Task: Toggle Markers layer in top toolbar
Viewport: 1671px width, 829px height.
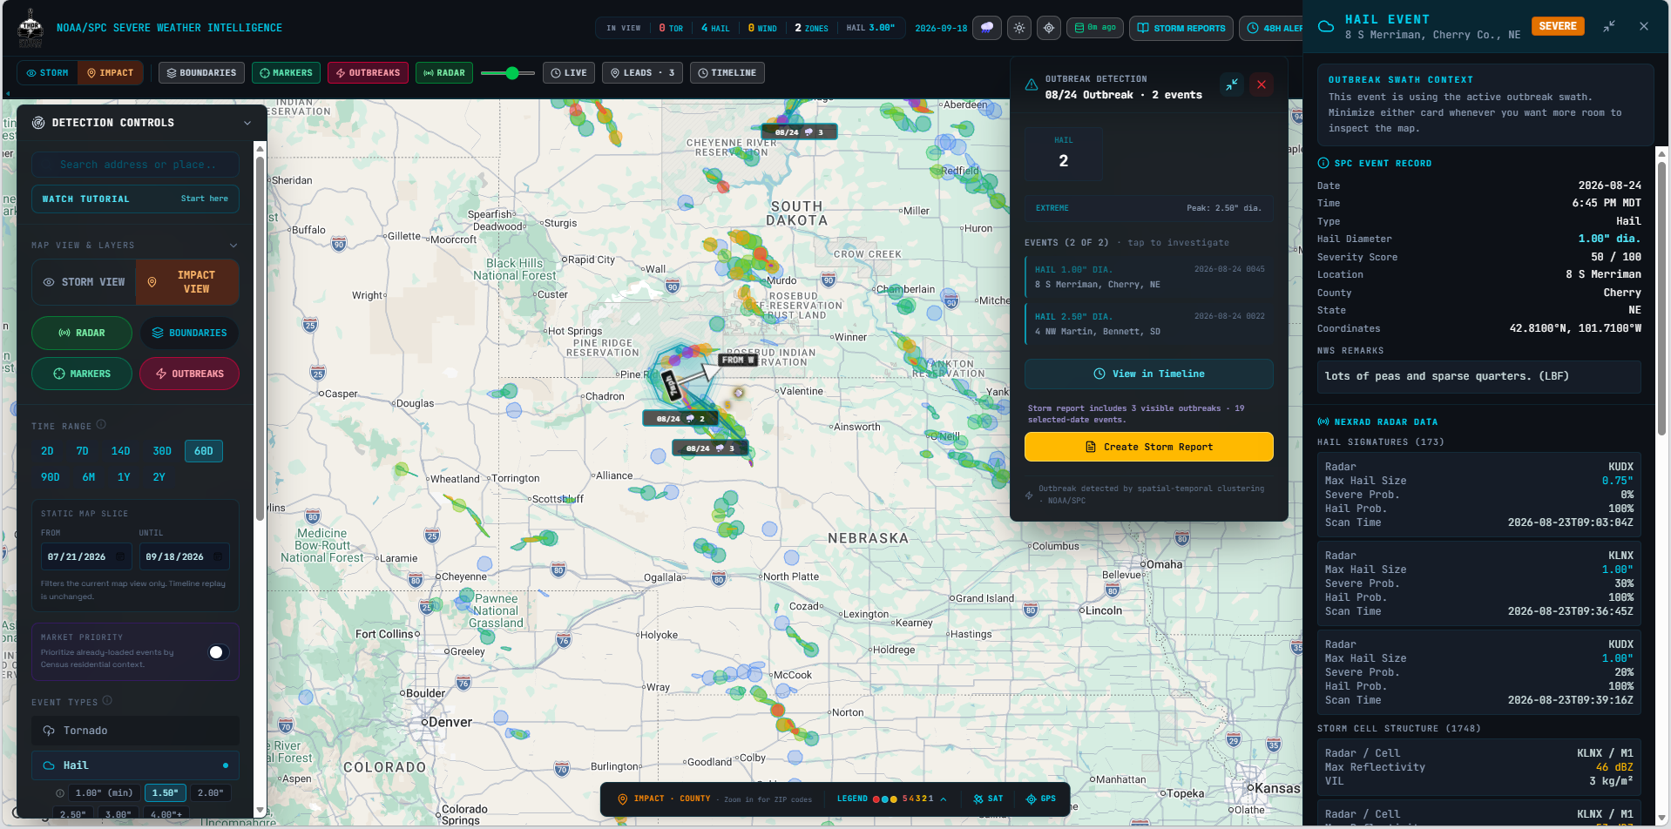Action: pyautogui.click(x=286, y=73)
